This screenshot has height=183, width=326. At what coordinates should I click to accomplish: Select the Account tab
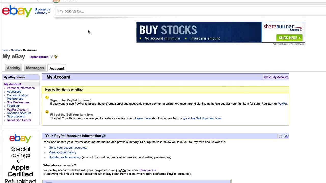tap(57, 68)
